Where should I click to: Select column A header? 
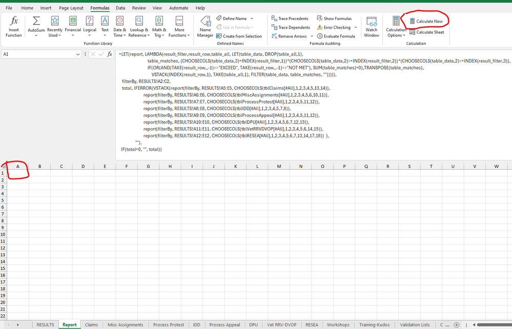click(17, 167)
